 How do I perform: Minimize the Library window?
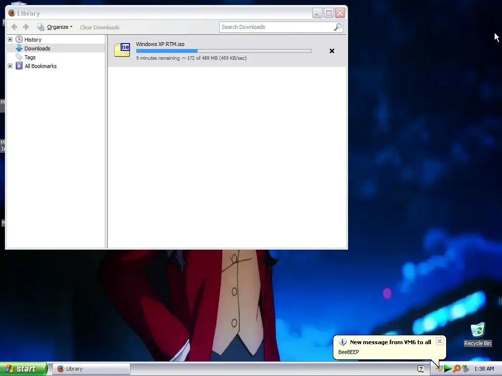tap(317, 13)
